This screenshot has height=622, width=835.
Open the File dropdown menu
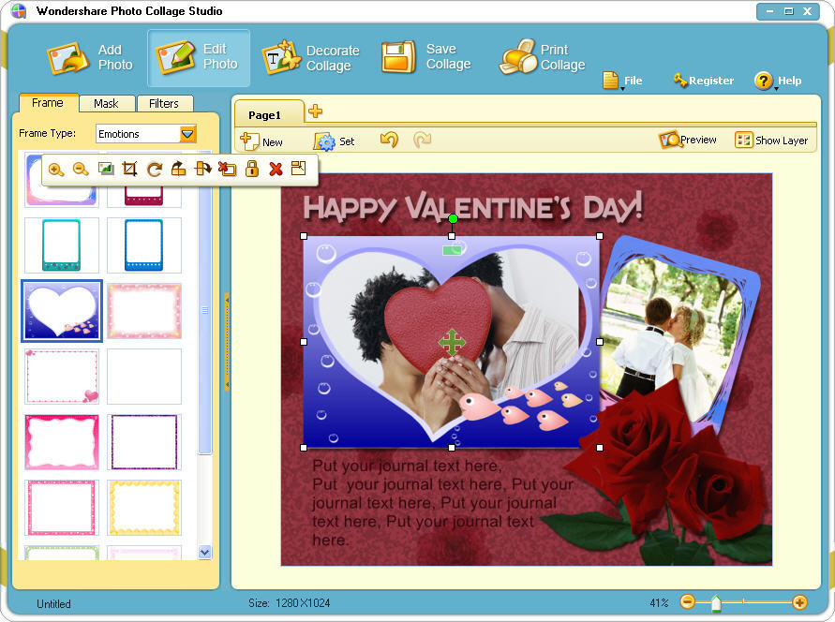click(x=622, y=81)
